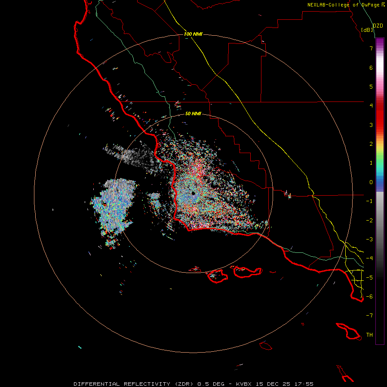
Task: Click the black radar site dot at center
Action: [193, 193]
